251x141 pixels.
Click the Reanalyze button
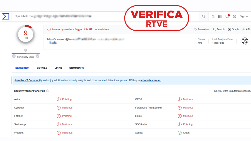202,29
